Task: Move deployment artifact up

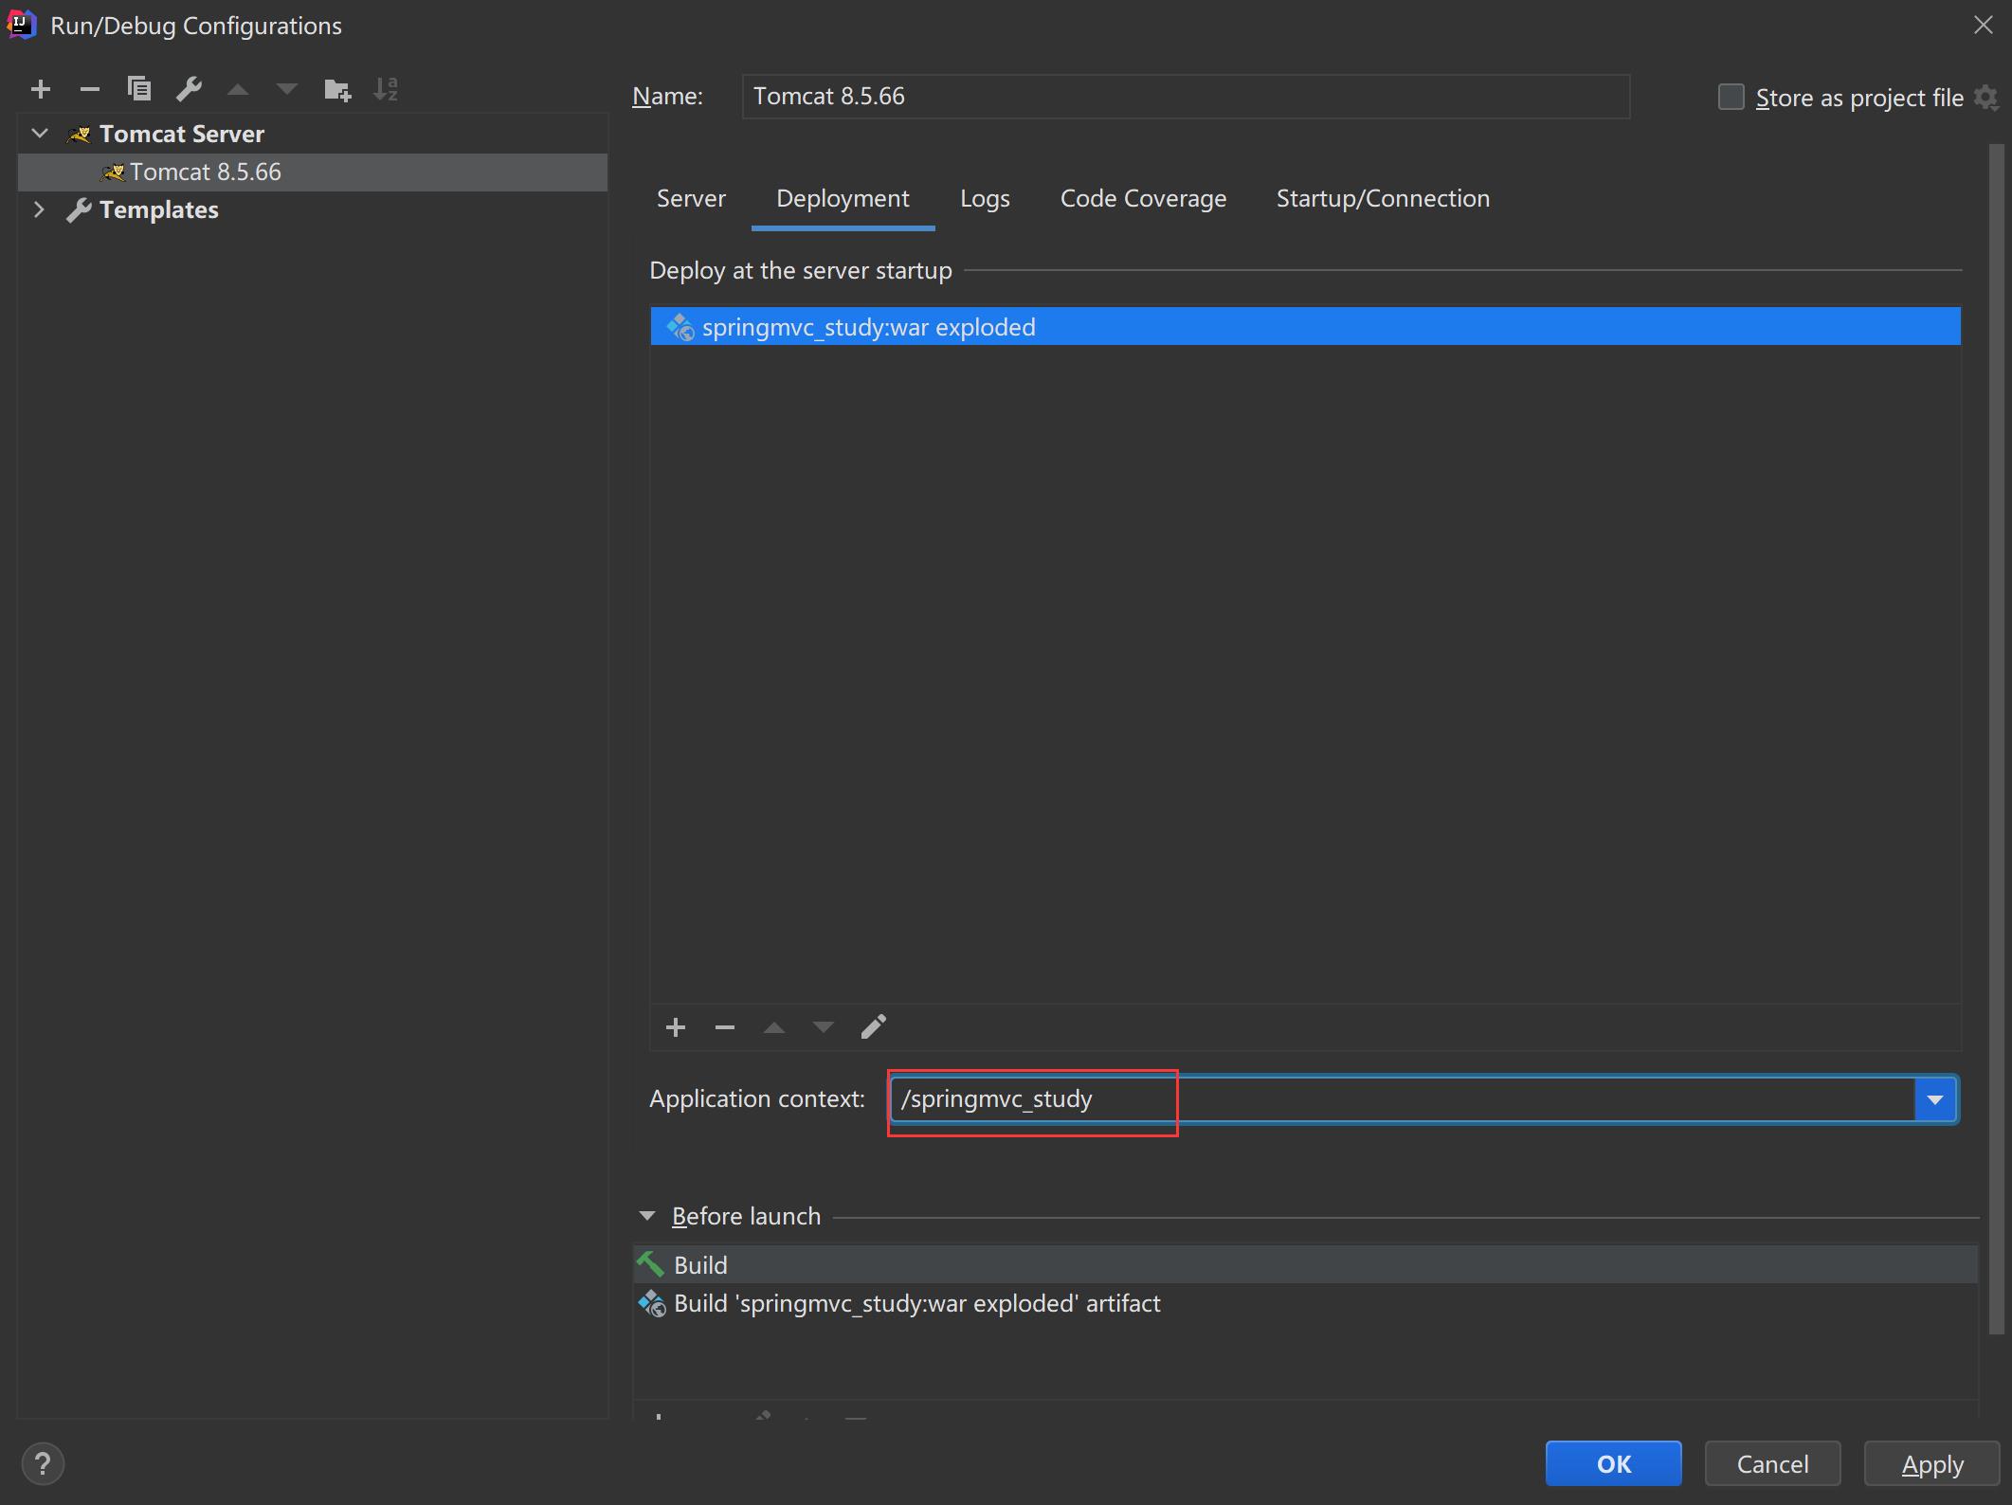Action: pos(774,1027)
